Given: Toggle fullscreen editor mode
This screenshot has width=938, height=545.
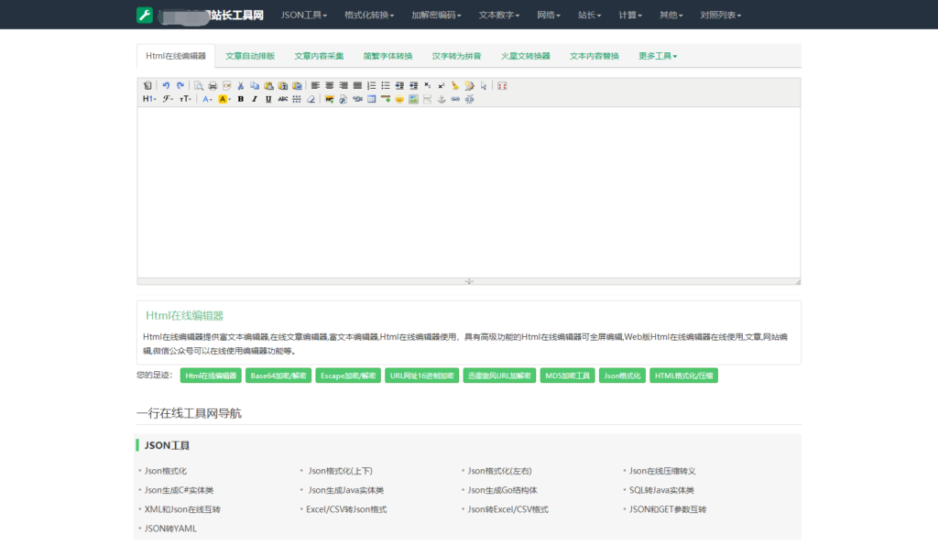Looking at the screenshot, I should 501,85.
